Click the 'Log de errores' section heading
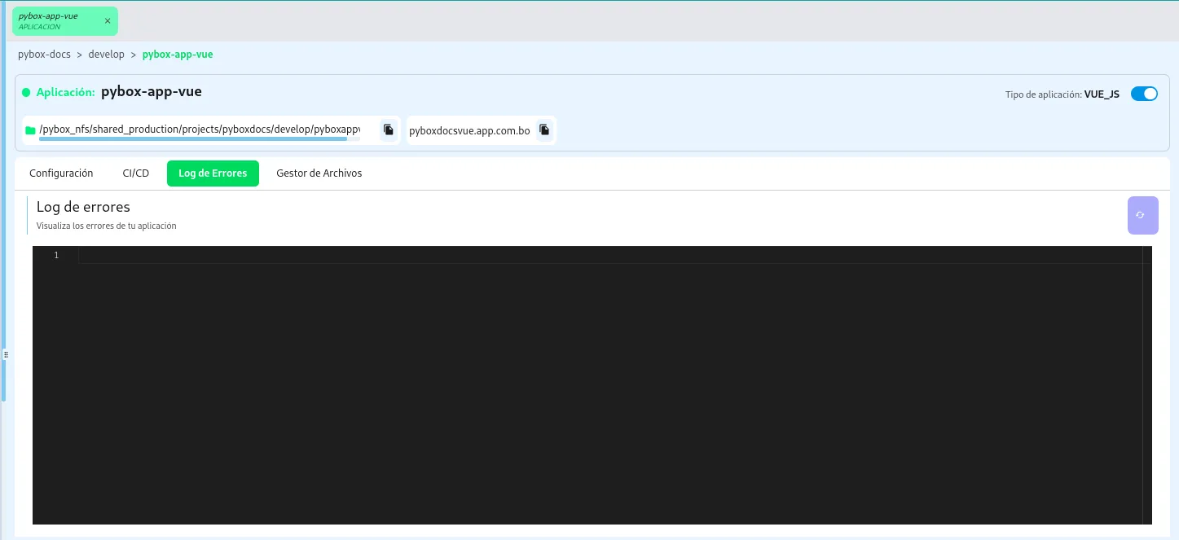The height and width of the screenshot is (540, 1179). coord(83,207)
